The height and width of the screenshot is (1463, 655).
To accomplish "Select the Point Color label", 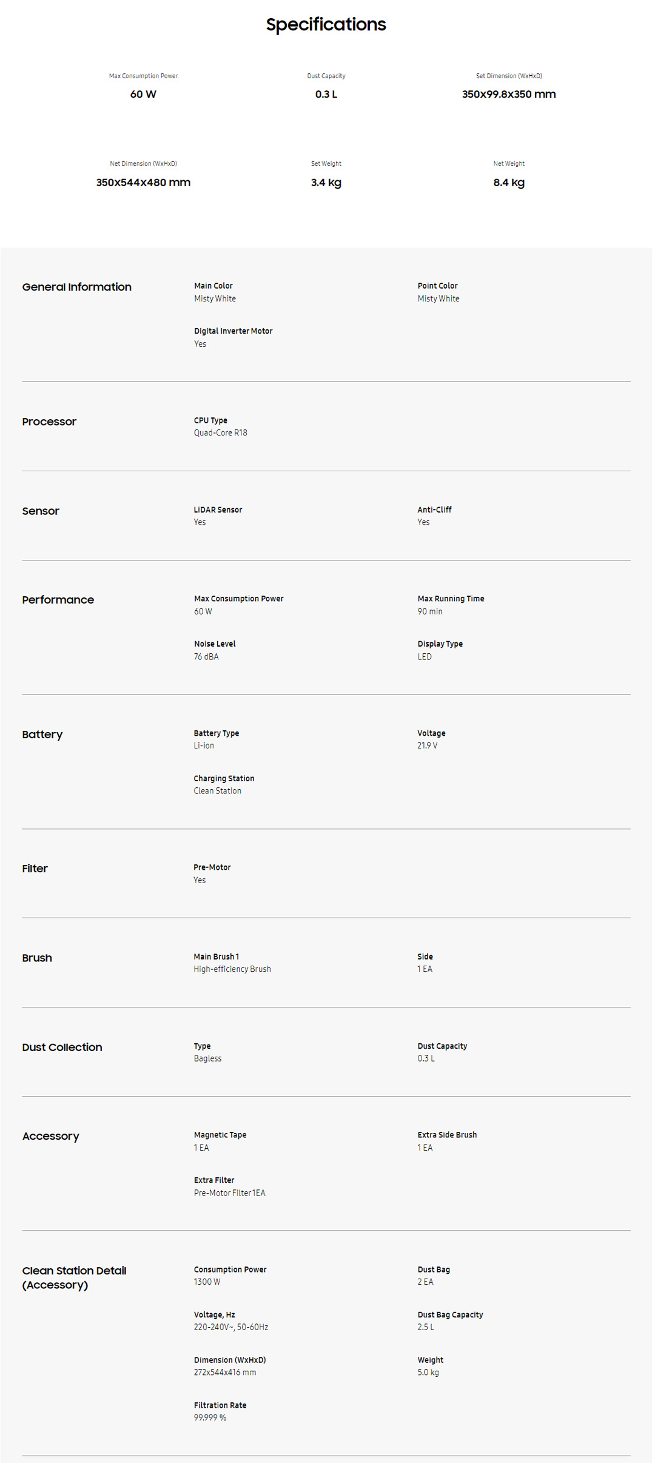I will [x=437, y=286].
